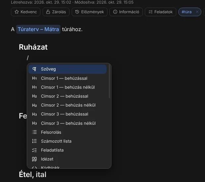Open the Túraterv – Mátra note link

pos(38,29)
